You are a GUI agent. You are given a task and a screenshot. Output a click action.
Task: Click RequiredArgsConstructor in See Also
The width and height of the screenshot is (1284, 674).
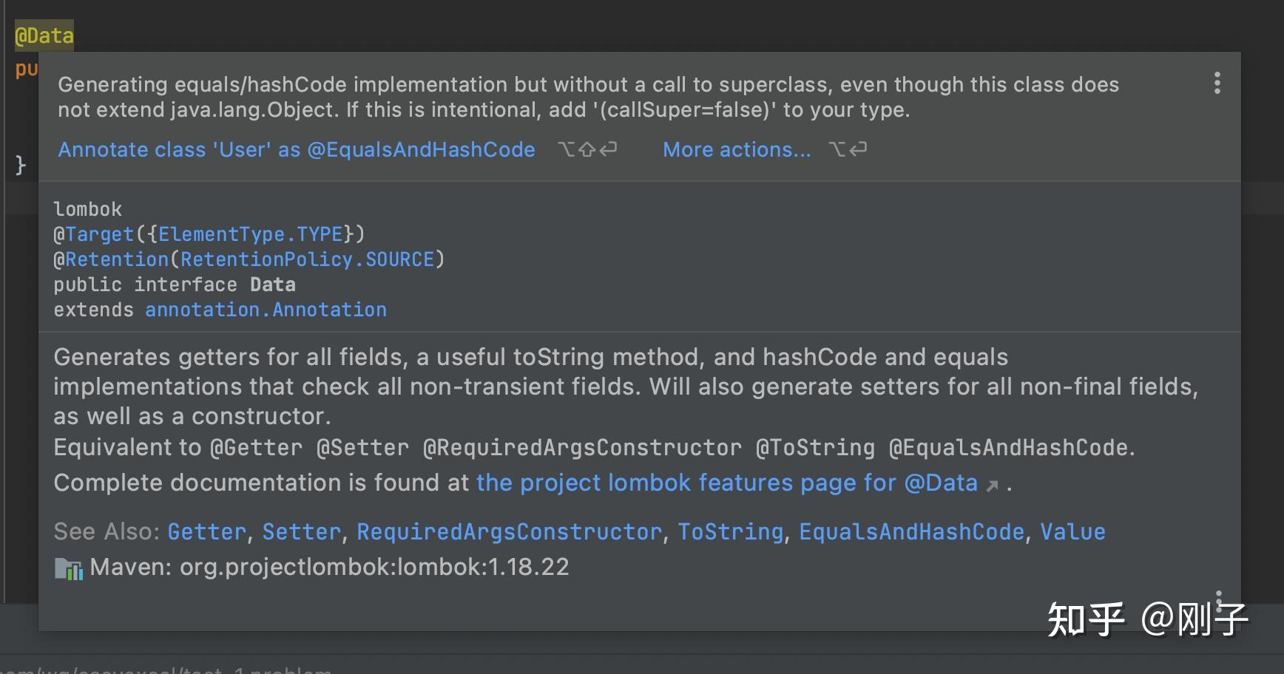[x=508, y=531]
